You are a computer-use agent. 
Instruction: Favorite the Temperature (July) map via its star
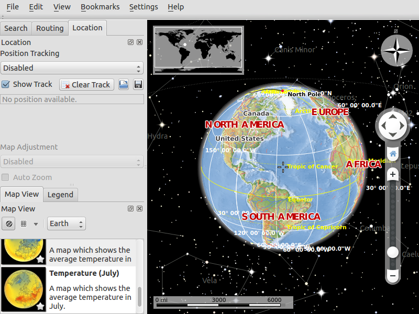click(x=40, y=306)
